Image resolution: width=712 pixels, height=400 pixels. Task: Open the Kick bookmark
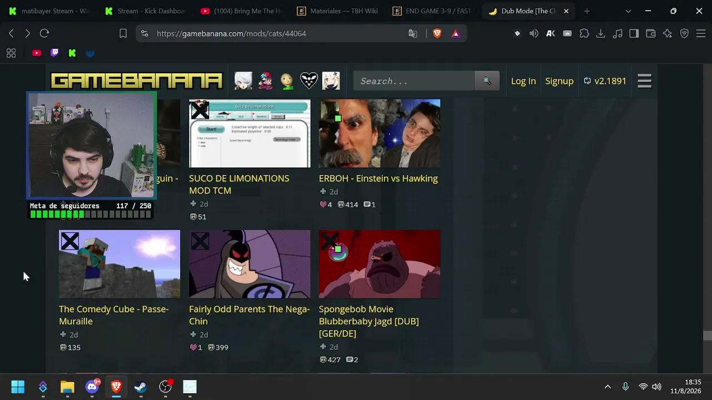[72, 53]
